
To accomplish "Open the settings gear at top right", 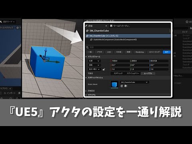I will [x=187, y=22].
